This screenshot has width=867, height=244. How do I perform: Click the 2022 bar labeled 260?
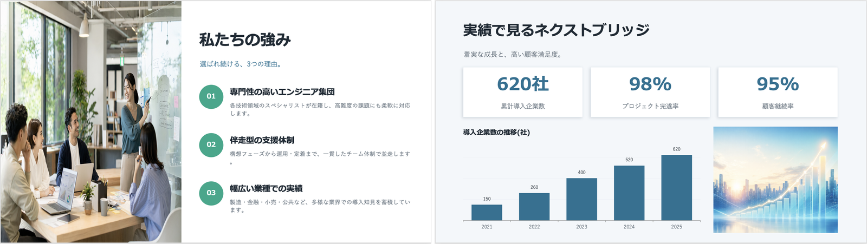[534, 207]
